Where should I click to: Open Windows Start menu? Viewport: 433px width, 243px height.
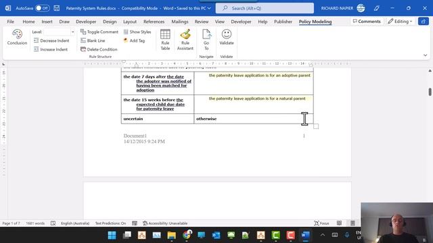click(112, 236)
